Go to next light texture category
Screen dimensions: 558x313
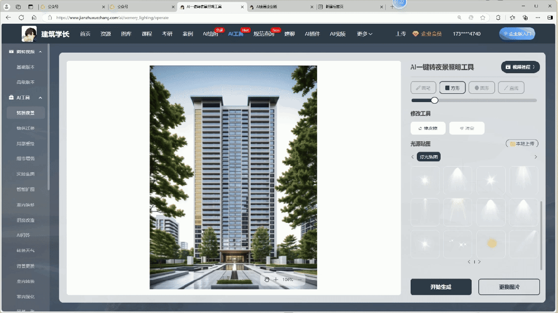click(x=536, y=157)
